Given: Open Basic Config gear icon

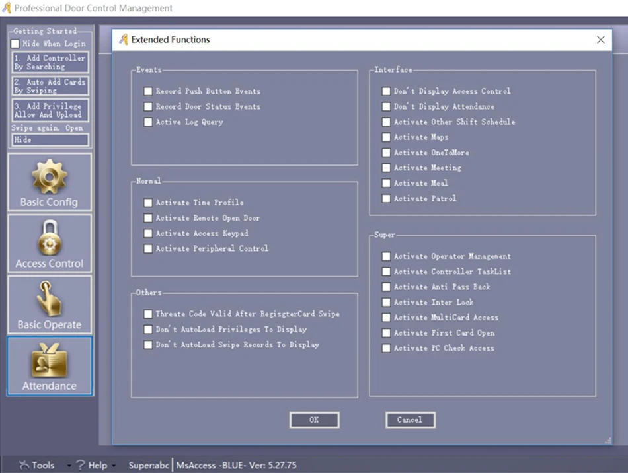Looking at the screenshot, I should click(50, 176).
